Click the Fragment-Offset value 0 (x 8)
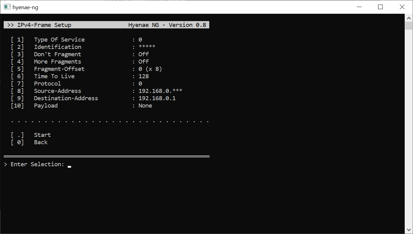Screen dimensions: 413x234 click(x=150, y=69)
